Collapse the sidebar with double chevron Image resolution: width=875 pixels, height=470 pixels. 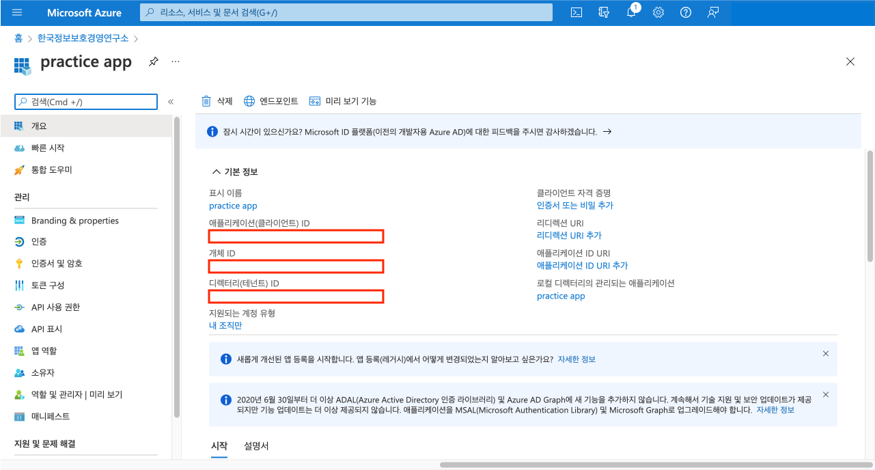point(171,102)
